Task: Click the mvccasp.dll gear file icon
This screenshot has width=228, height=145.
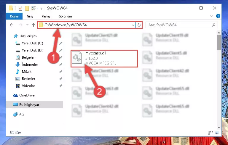Action: pos(77,57)
